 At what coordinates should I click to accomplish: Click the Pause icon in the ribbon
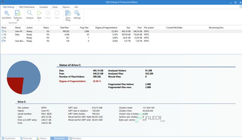pos(48,13)
